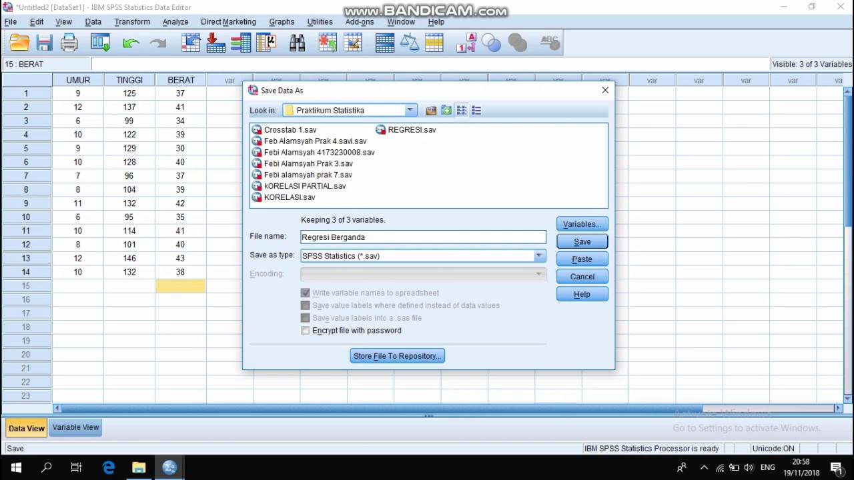Viewport: 854px width, 480px height.
Task: Click the Split file toolbar icon
Action: click(385, 43)
